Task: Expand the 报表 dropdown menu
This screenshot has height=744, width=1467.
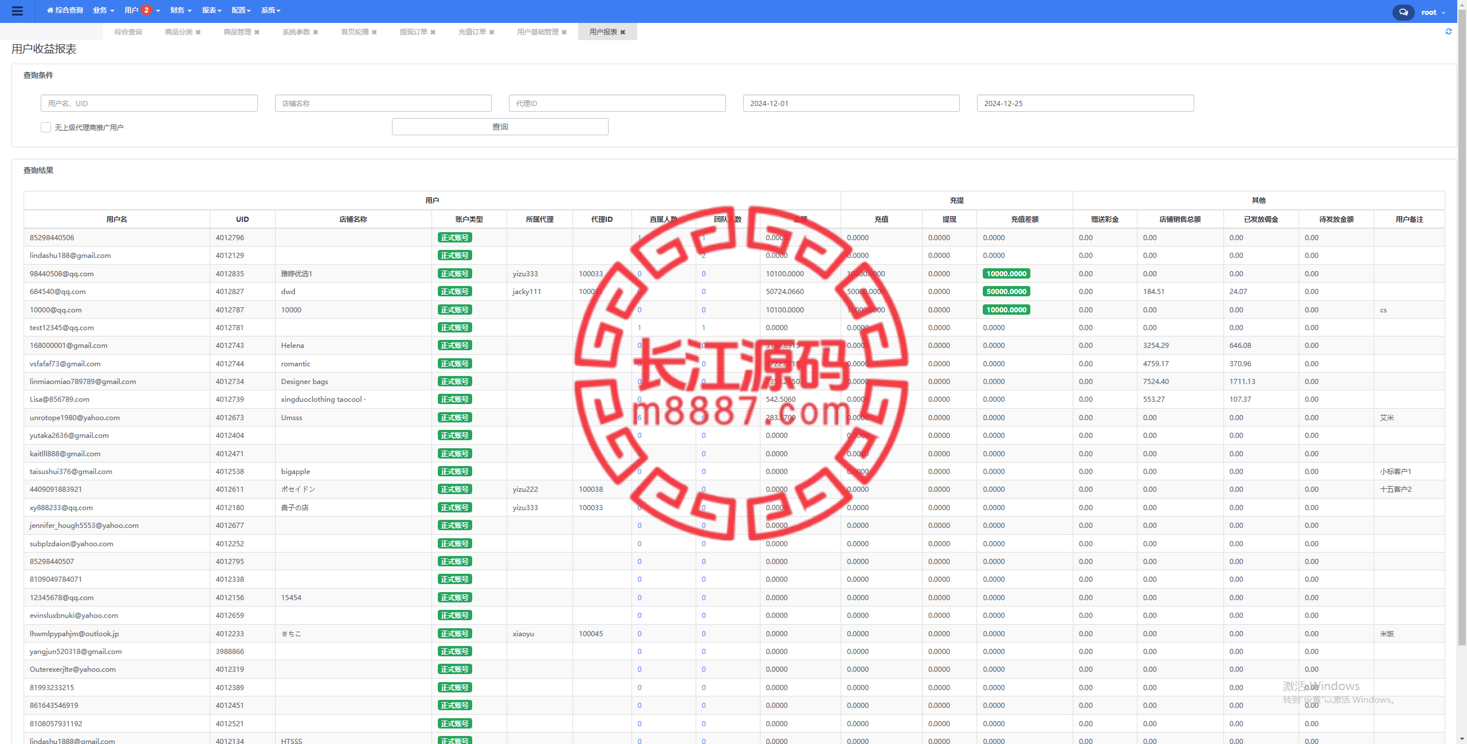Action: point(211,10)
